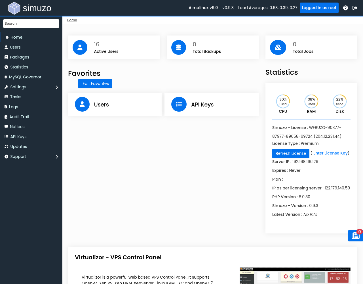Click the API Keys list icon in sidebar
Viewport: 363px width, 284px height.
coord(7,137)
